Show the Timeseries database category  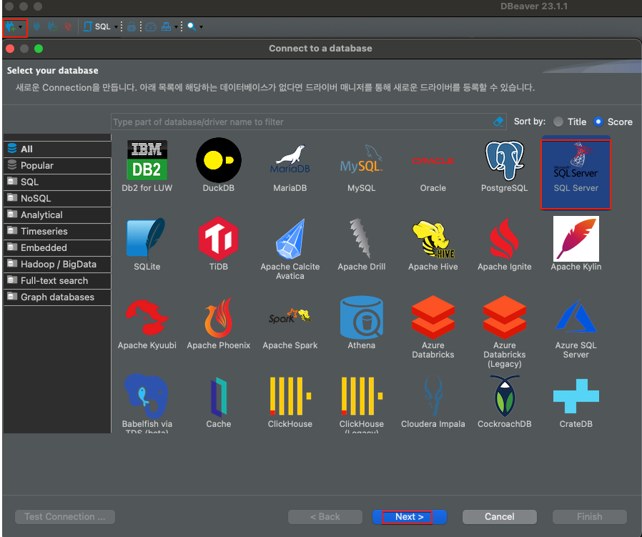click(x=44, y=231)
